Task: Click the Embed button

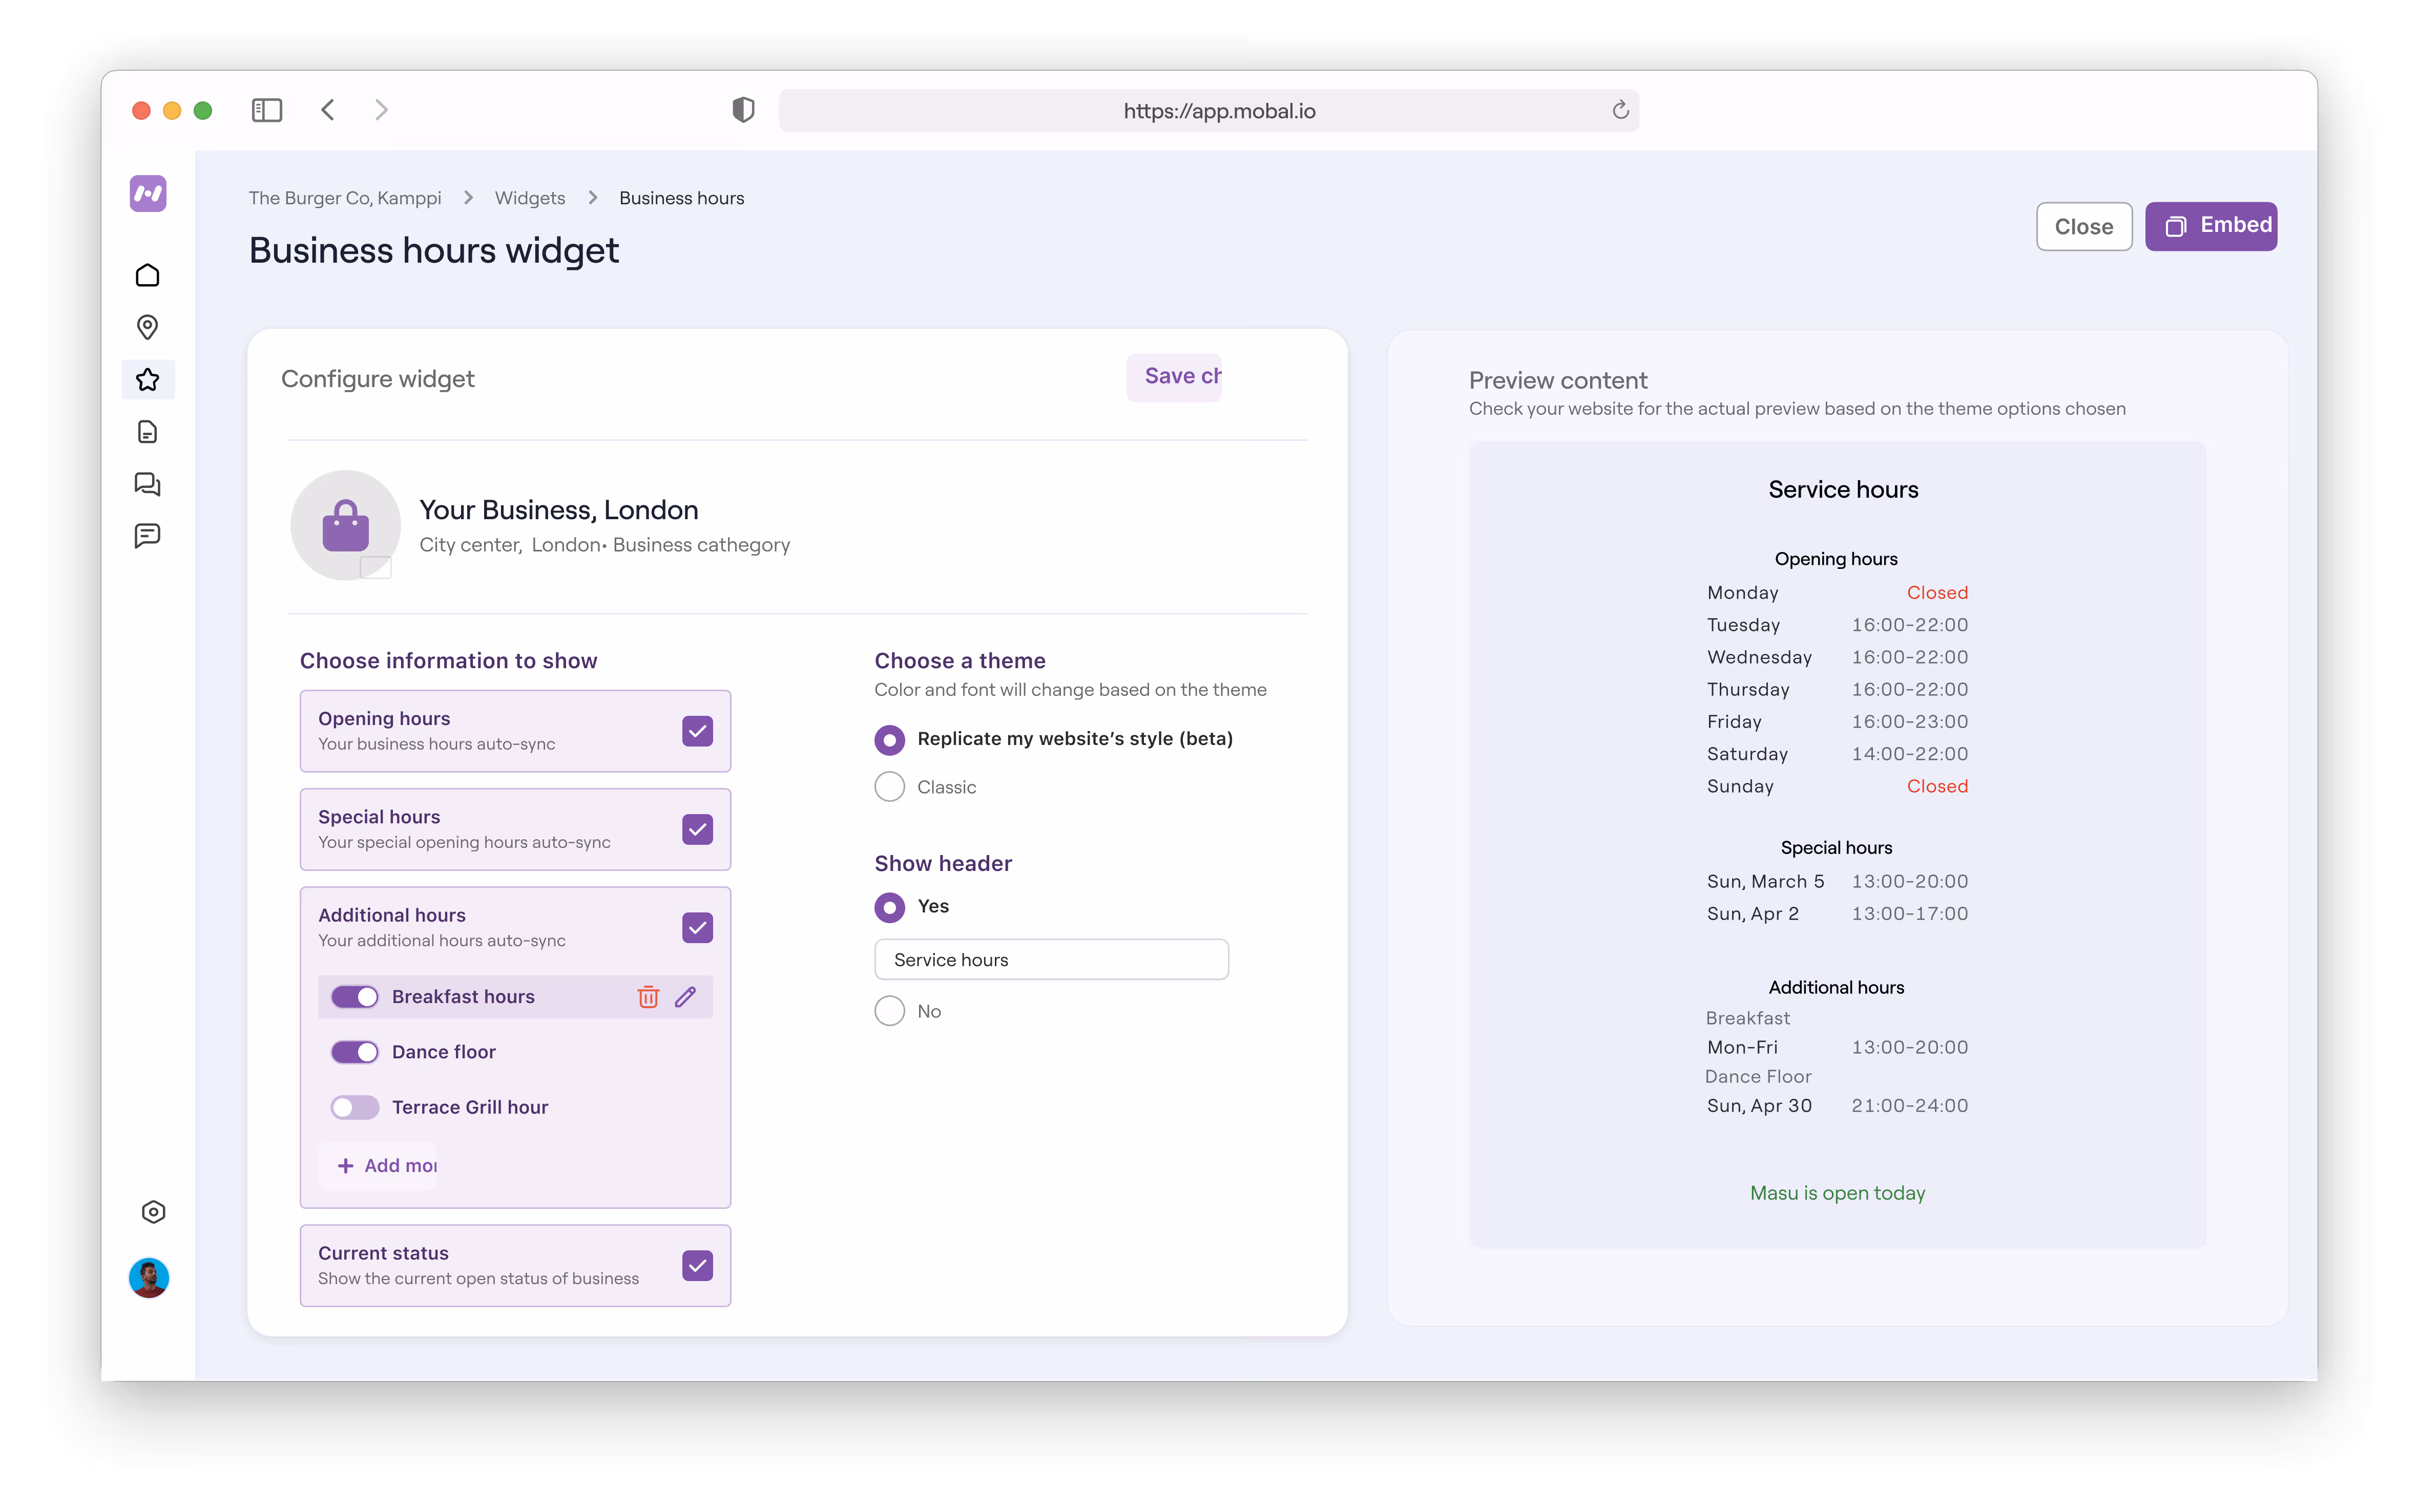Action: click(x=2211, y=227)
